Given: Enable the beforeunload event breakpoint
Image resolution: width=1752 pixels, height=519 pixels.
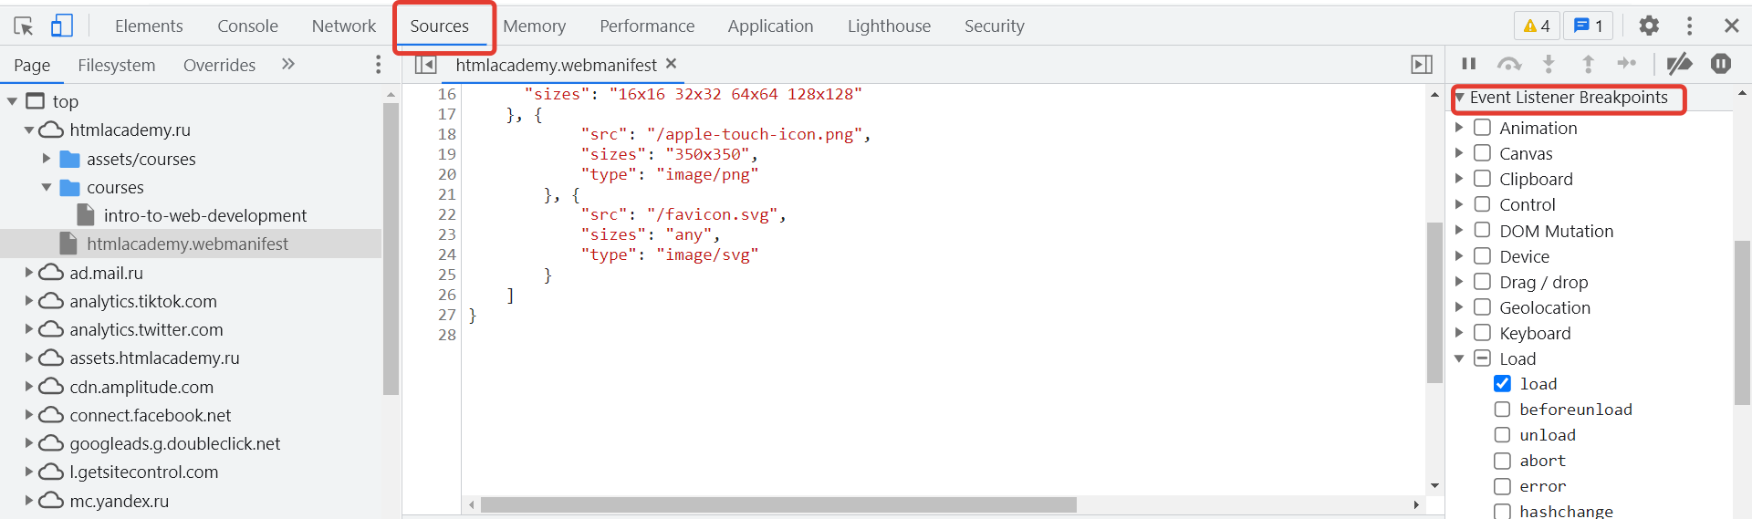Looking at the screenshot, I should 1502,410.
